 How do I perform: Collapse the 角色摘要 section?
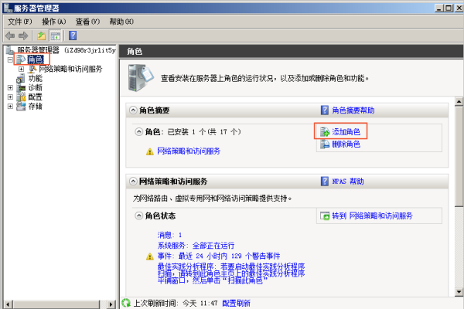tap(134, 110)
